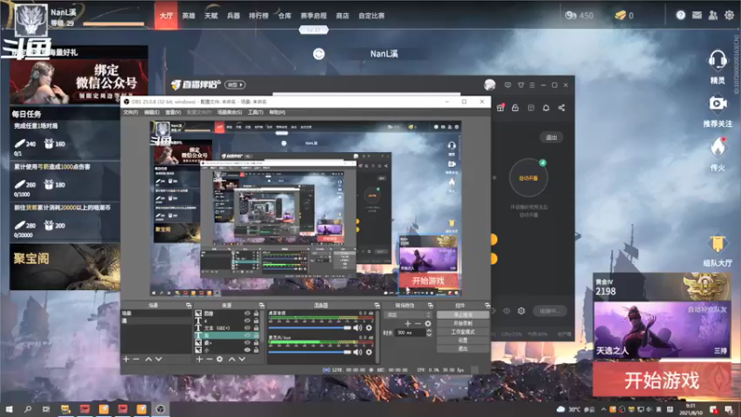Open desktop audio settings gear in OBS mixer

coord(369,328)
